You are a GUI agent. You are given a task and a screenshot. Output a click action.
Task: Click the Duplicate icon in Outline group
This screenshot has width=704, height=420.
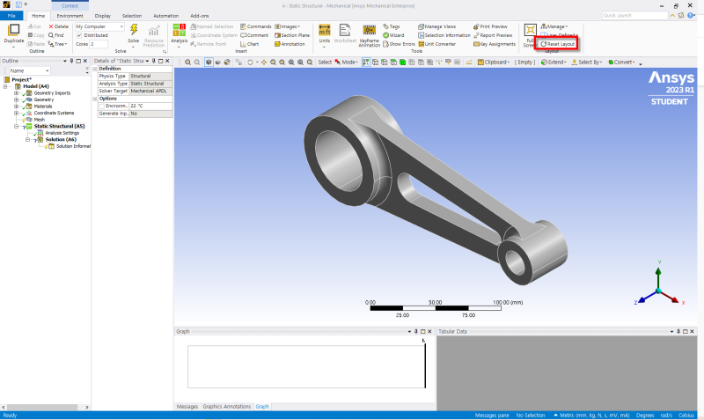14,30
